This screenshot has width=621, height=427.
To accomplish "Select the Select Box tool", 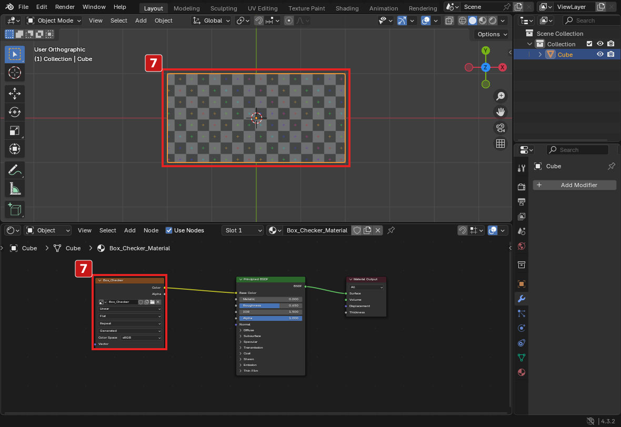I will click(x=15, y=54).
